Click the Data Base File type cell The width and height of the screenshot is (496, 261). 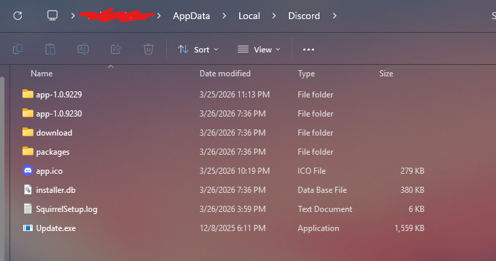pos(322,190)
